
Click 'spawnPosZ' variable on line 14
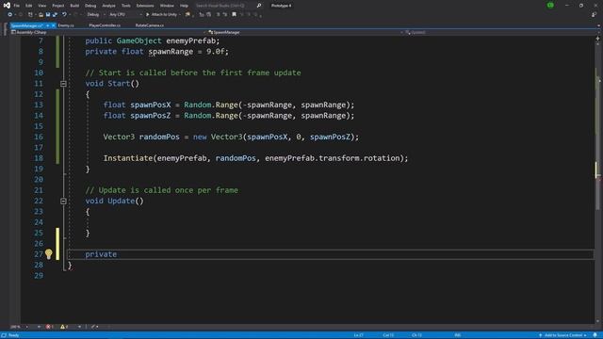point(151,116)
